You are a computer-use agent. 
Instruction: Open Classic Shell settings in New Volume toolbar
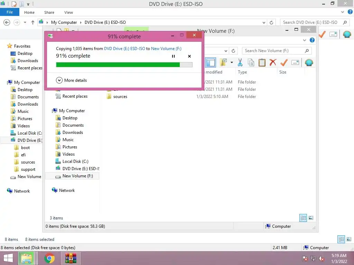pos(309,62)
